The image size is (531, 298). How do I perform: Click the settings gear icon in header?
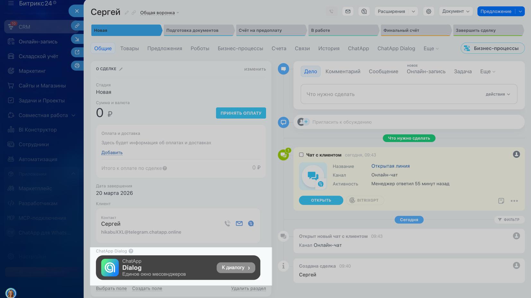click(429, 12)
